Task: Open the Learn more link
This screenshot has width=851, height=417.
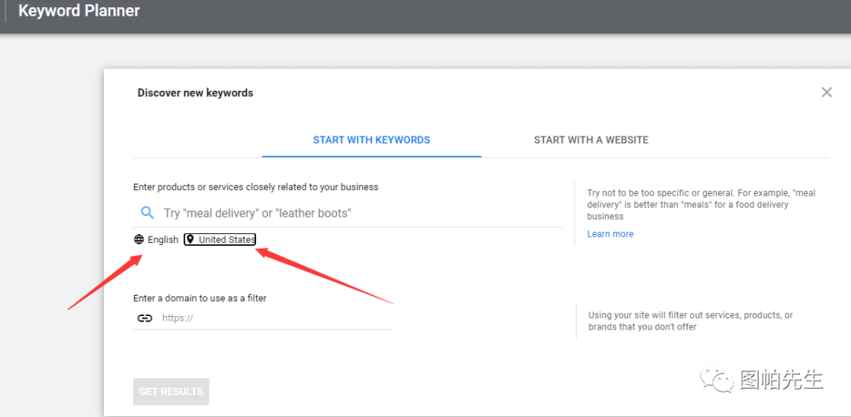Action: [x=610, y=234]
